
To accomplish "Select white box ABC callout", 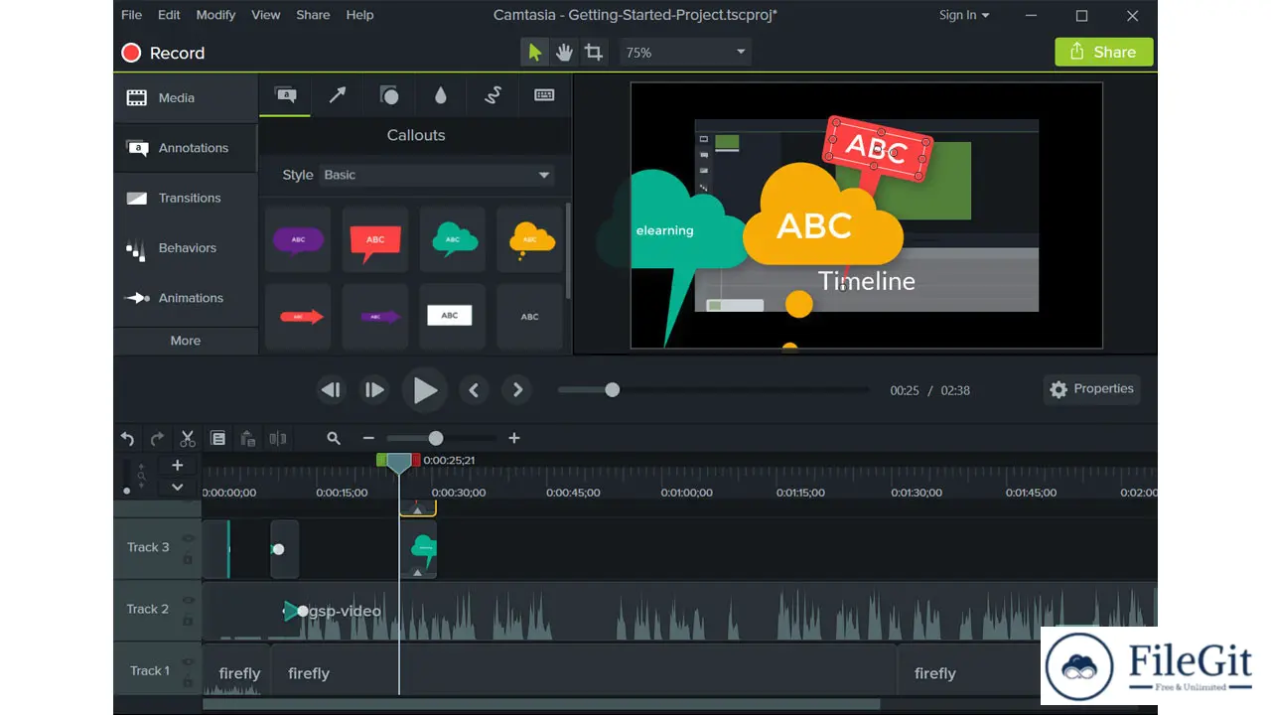I will pos(453,317).
